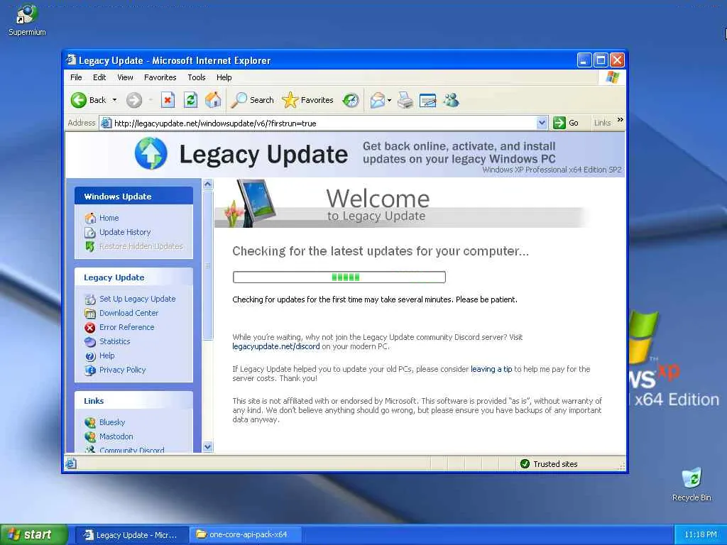Viewport: 727px width, 545px height.
Task: Select the Recycle Bin desktop icon
Action: [692, 478]
